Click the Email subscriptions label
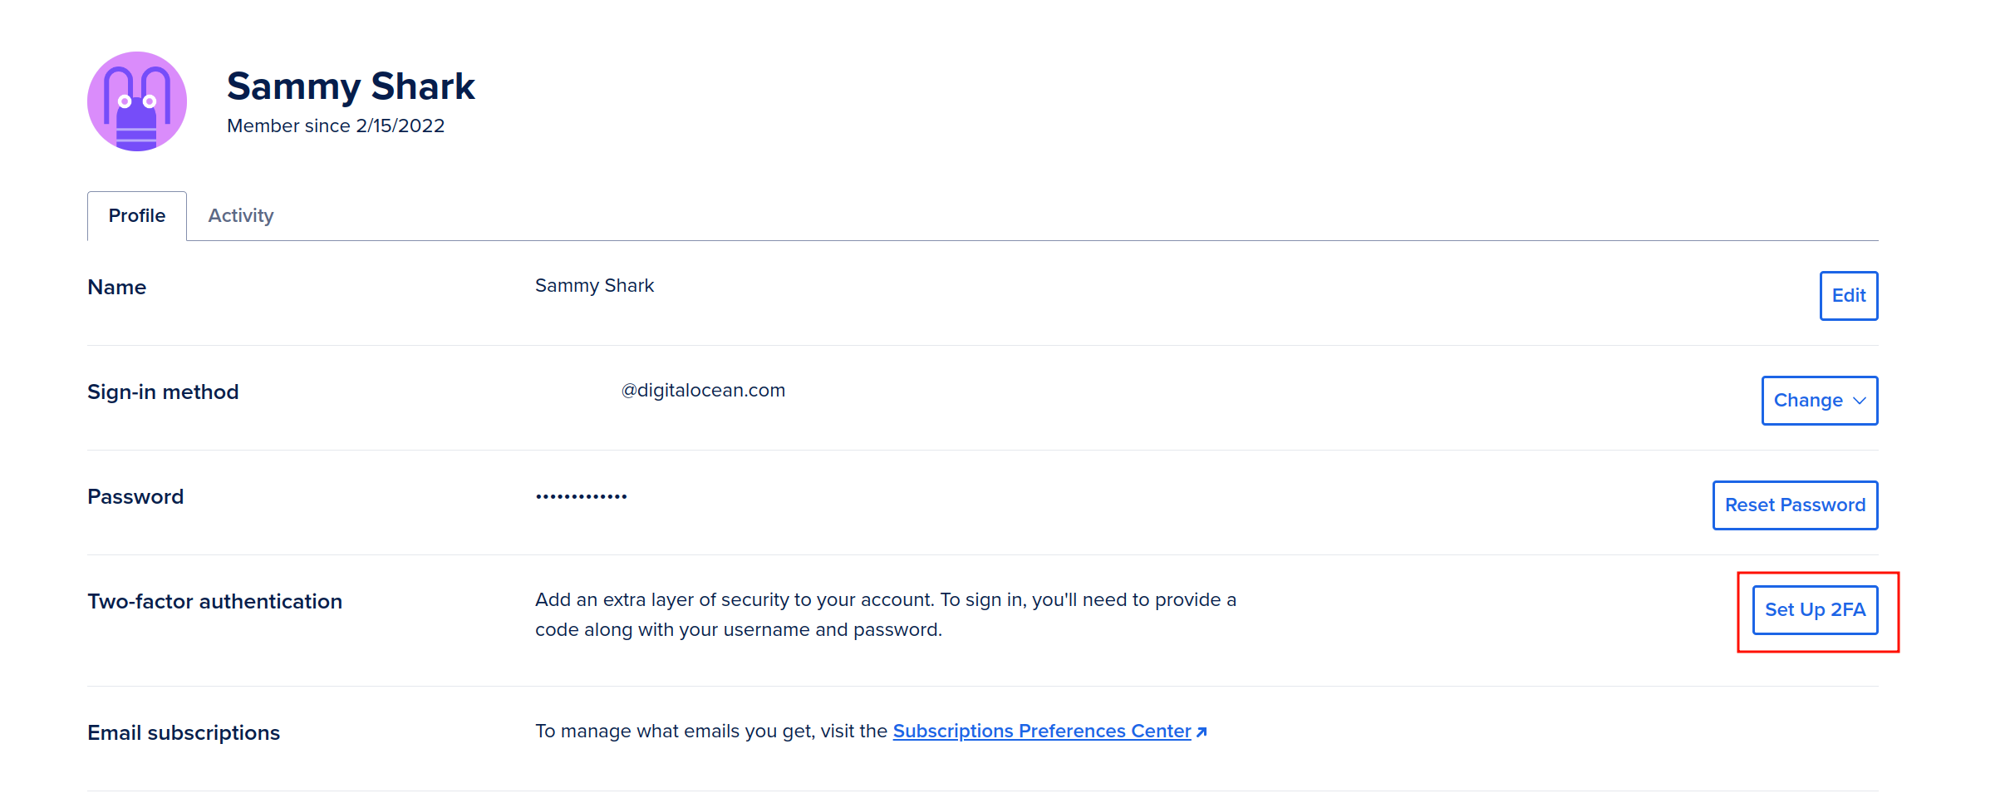2010x808 pixels. tap(184, 733)
